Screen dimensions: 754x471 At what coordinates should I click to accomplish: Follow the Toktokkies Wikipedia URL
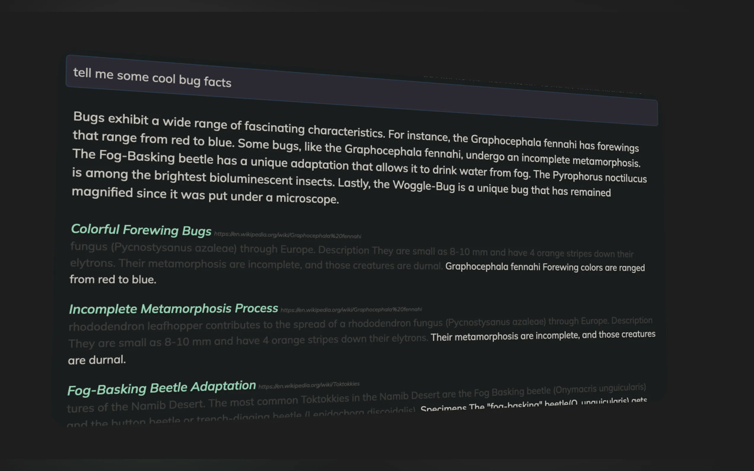309,385
